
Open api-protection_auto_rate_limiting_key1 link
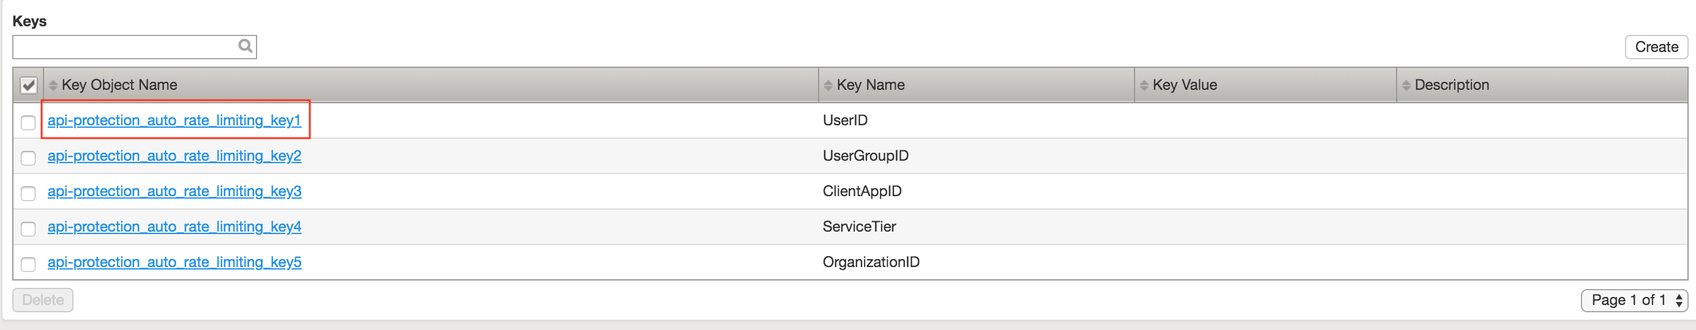[174, 120]
